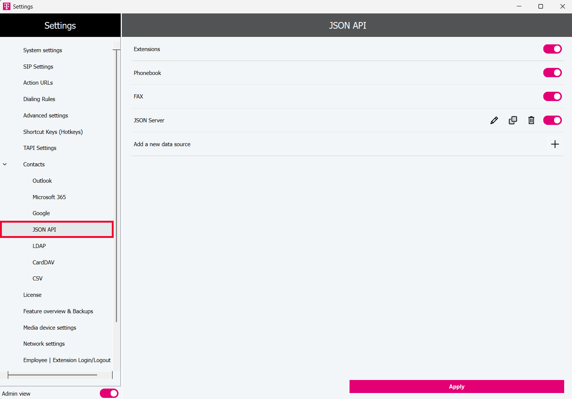Disable the JSON Server toggle
Image resolution: width=572 pixels, height=399 pixels.
click(x=552, y=120)
